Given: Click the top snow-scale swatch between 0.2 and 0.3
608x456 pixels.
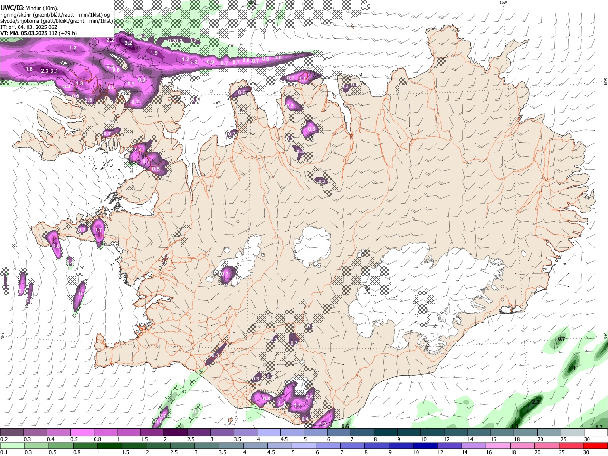Looking at the screenshot, I should click(x=12, y=433).
